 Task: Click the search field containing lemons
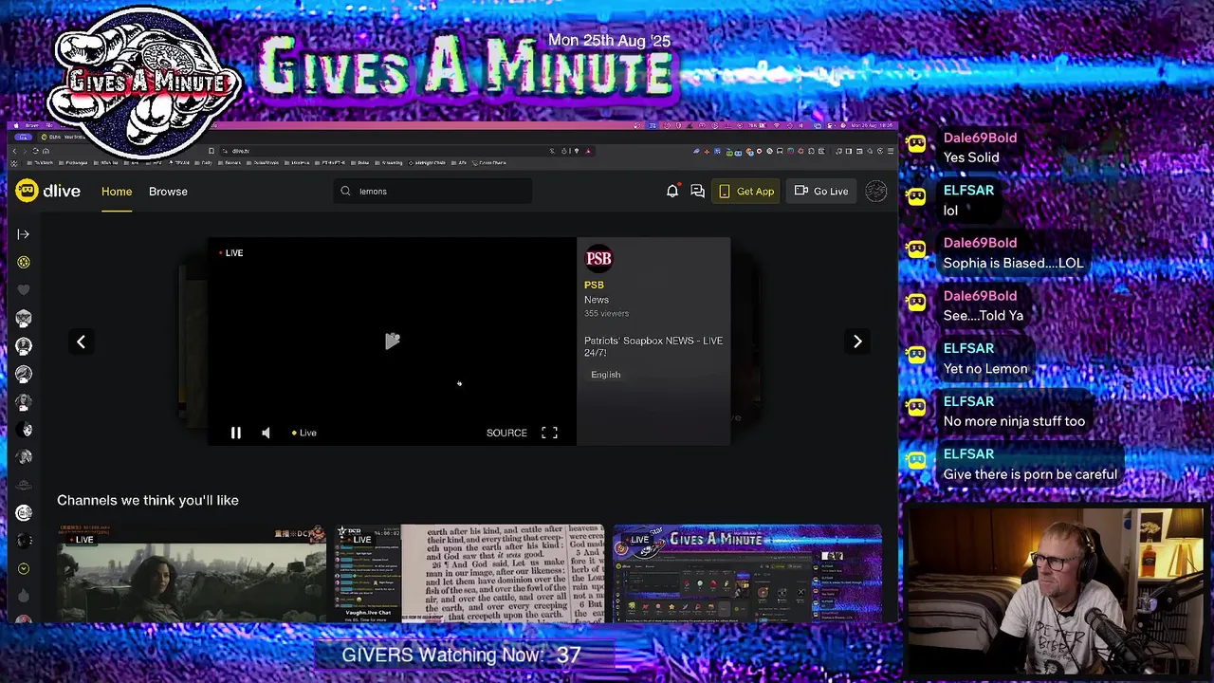[432, 191]
